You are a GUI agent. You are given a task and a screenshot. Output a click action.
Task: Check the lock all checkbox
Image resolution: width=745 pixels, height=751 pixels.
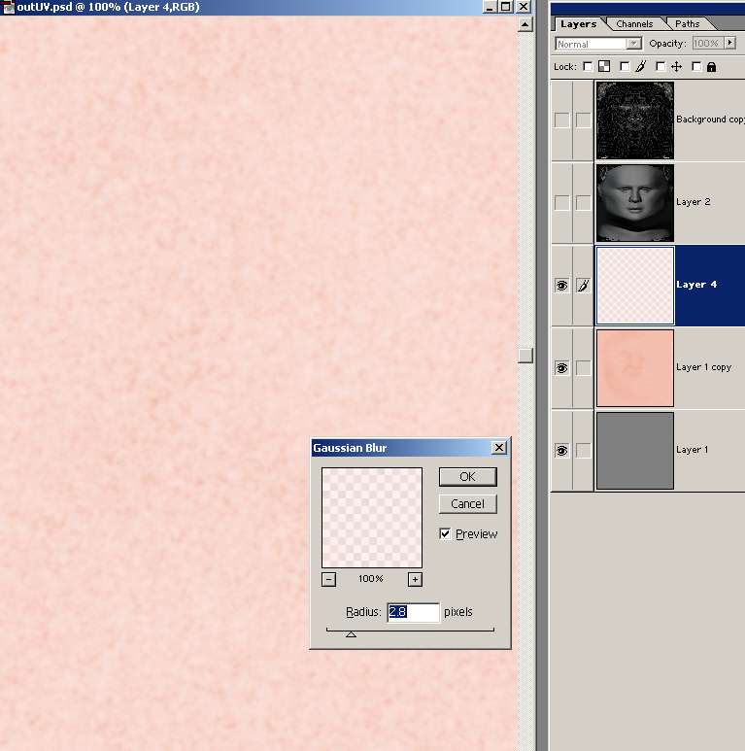point(696,67)
